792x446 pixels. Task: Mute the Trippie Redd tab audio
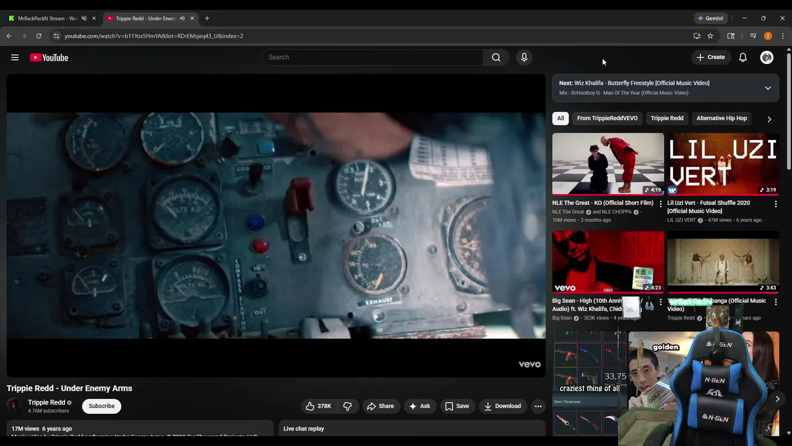point(182,19)
